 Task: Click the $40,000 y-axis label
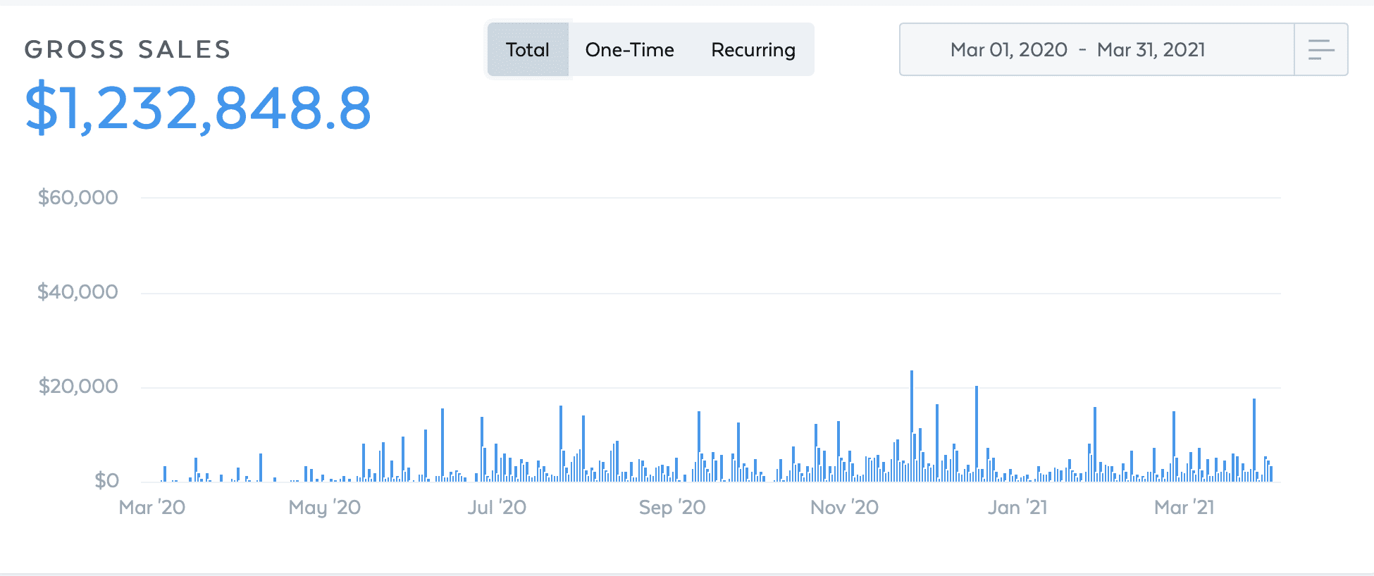tap(78, 292)
